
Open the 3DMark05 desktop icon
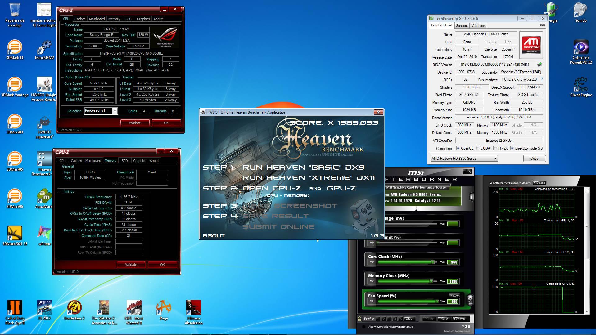[15, 161]
